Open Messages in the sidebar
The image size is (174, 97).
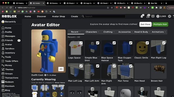tap(8, 36)
